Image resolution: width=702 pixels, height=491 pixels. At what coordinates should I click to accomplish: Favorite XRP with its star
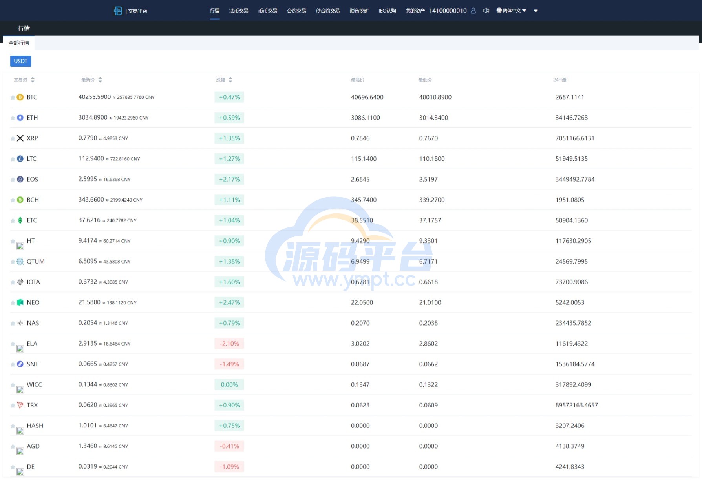point(13,138)
